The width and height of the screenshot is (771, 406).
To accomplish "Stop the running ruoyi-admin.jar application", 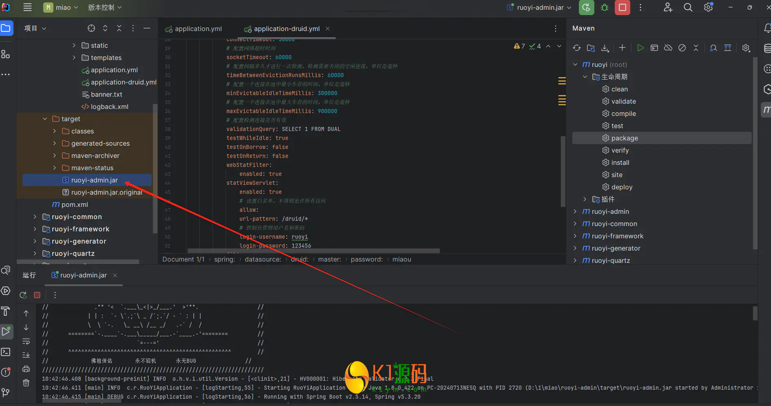I will [x=622, y=8].
